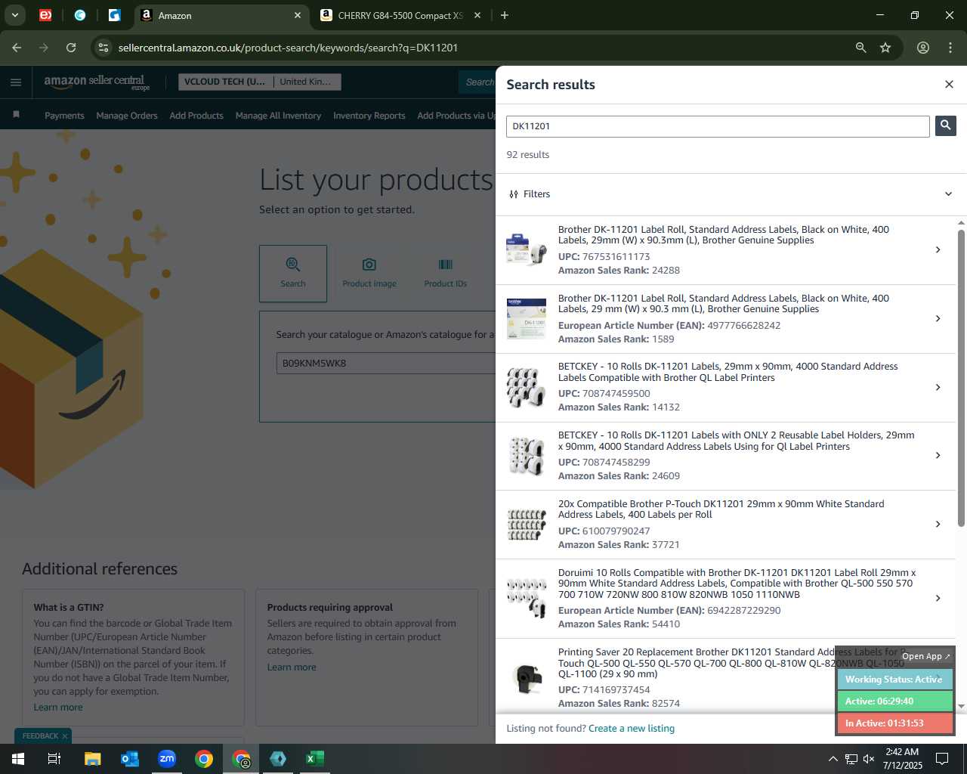Open Zoom from the taskbar

166,759
